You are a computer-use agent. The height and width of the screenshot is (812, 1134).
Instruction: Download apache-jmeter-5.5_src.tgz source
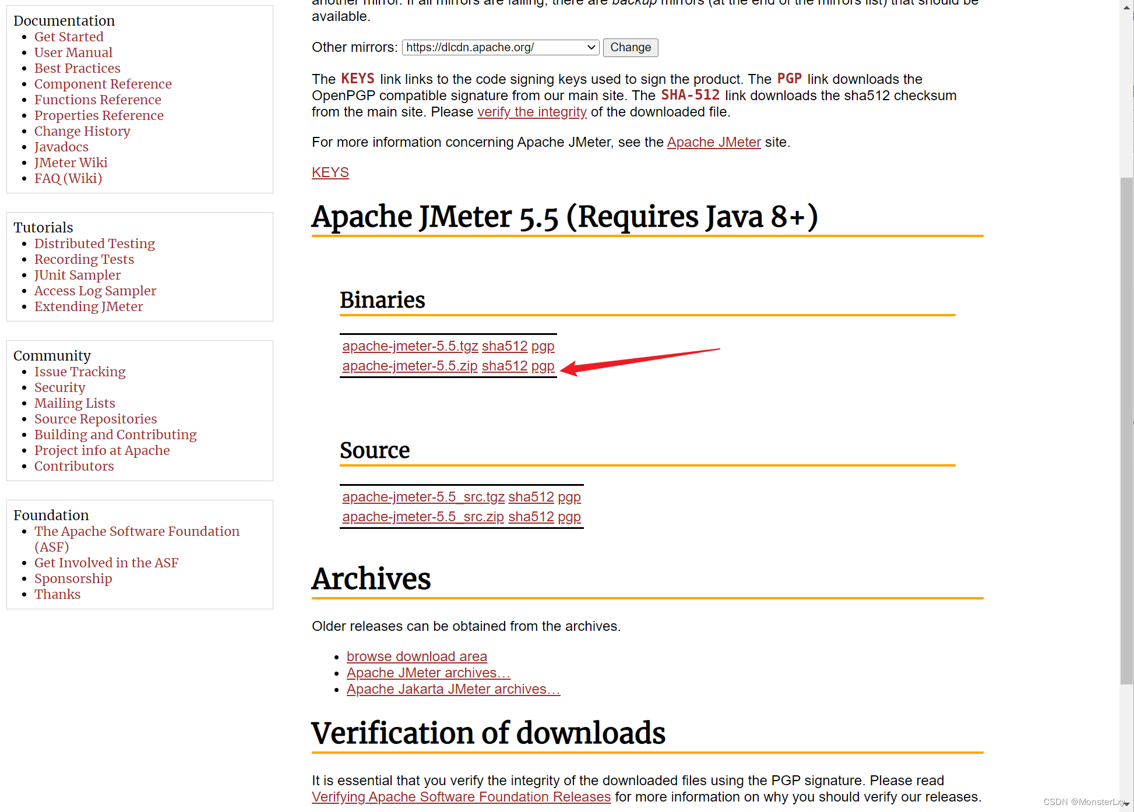(x=423, y=497)
